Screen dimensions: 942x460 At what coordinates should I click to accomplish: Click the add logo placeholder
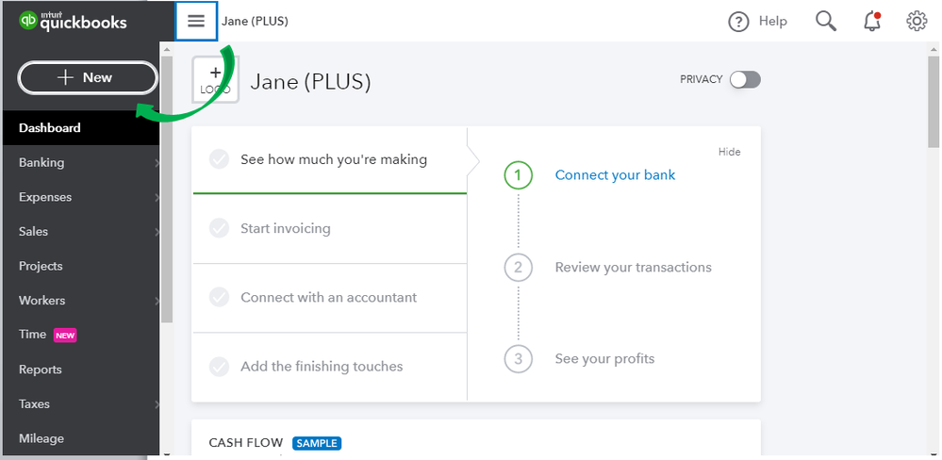[215, 80]
